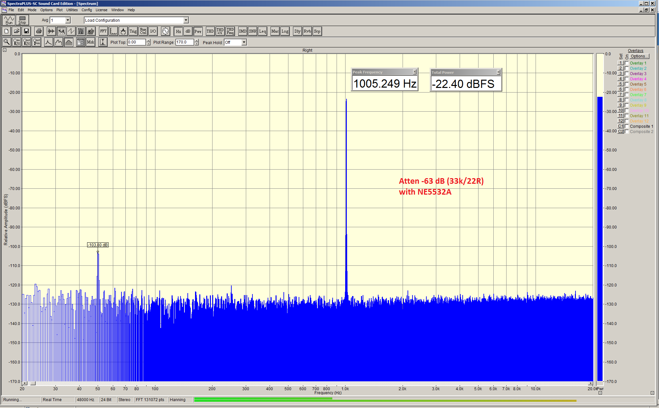The height and width of the screenshot is (408, 659).
Task: Open the Options menu
Action: click(47, 10)
